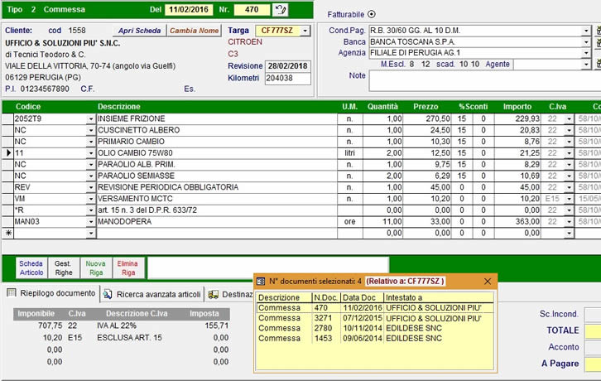Image resolution: width=601 pixels, height=381 pixels.
Task: Click the Cond.Pag. side icon button
Action: click(x=598, y=31)
